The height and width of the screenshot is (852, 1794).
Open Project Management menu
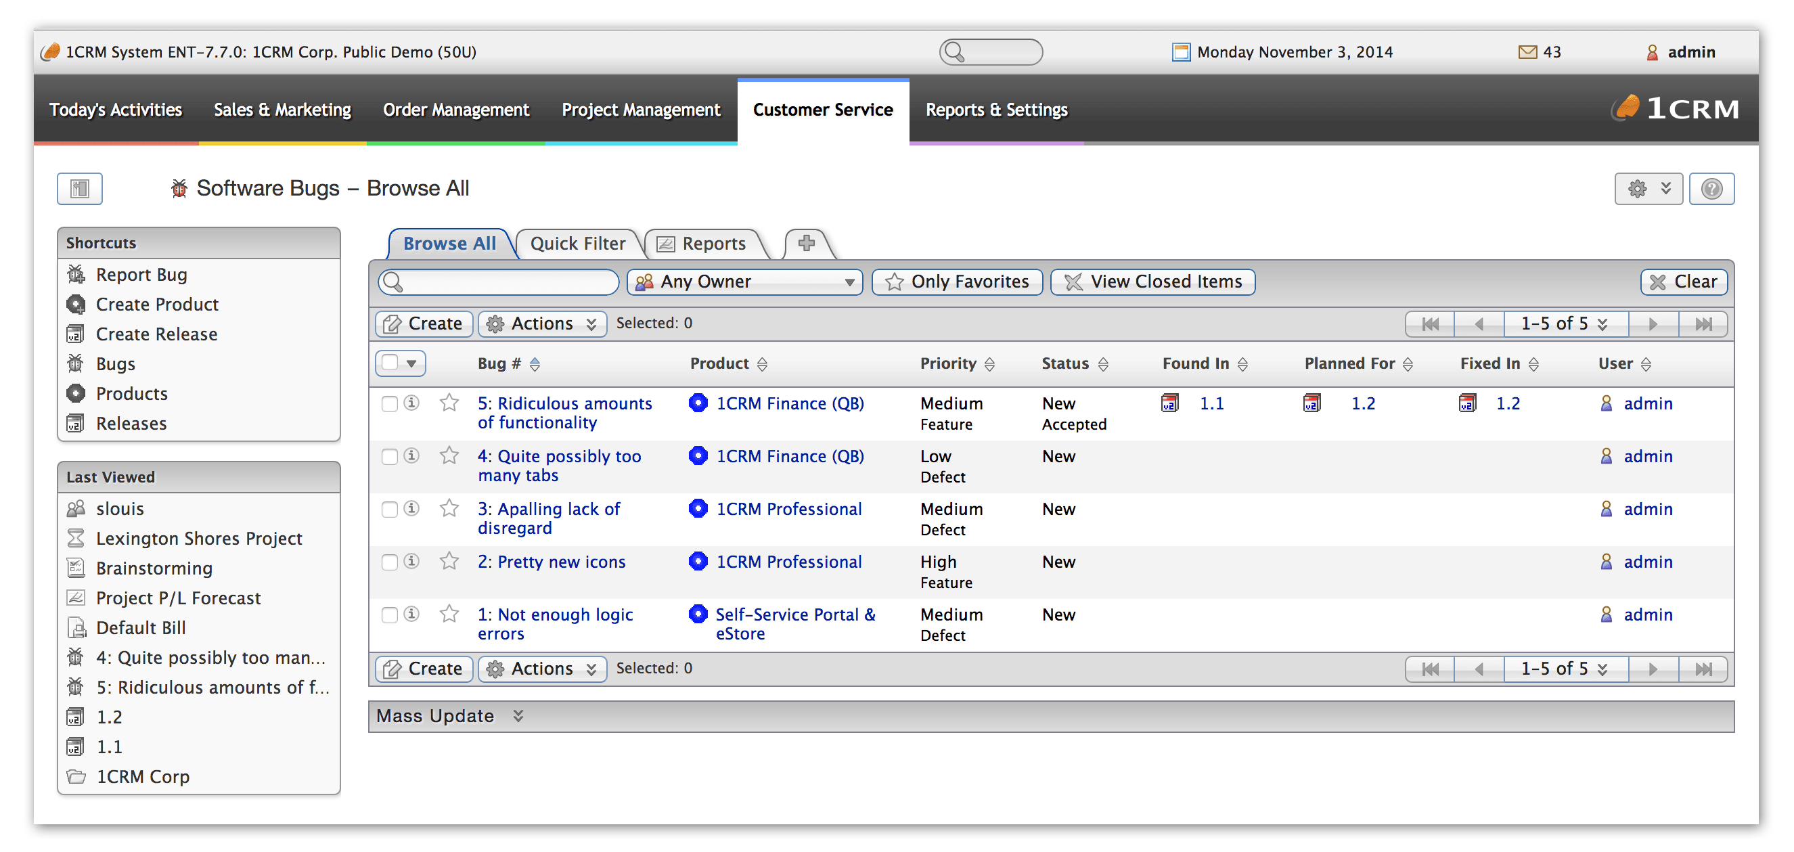641,110
